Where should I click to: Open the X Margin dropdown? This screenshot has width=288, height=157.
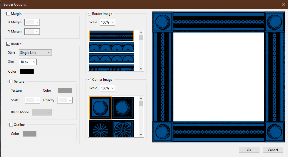pos(32,22)
